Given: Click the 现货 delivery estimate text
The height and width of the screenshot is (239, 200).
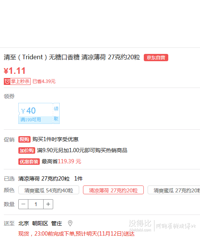Looking at the screenshot, I should click(76, 234).
